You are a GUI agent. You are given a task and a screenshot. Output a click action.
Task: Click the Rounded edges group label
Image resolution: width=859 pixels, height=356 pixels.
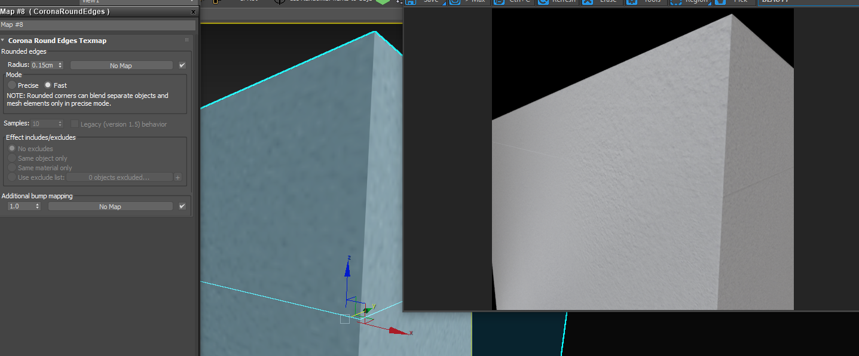click(x=24, y=51)
